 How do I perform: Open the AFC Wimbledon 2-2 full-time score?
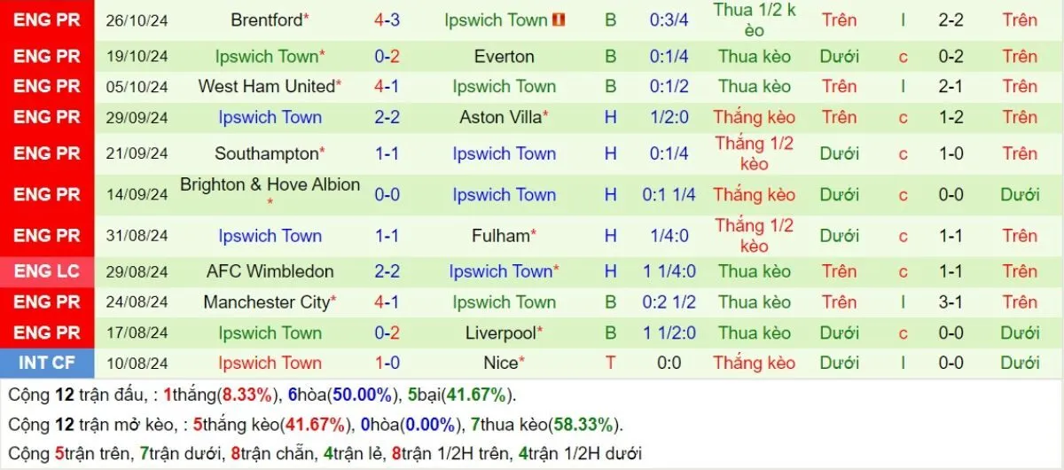pos(387,271)
